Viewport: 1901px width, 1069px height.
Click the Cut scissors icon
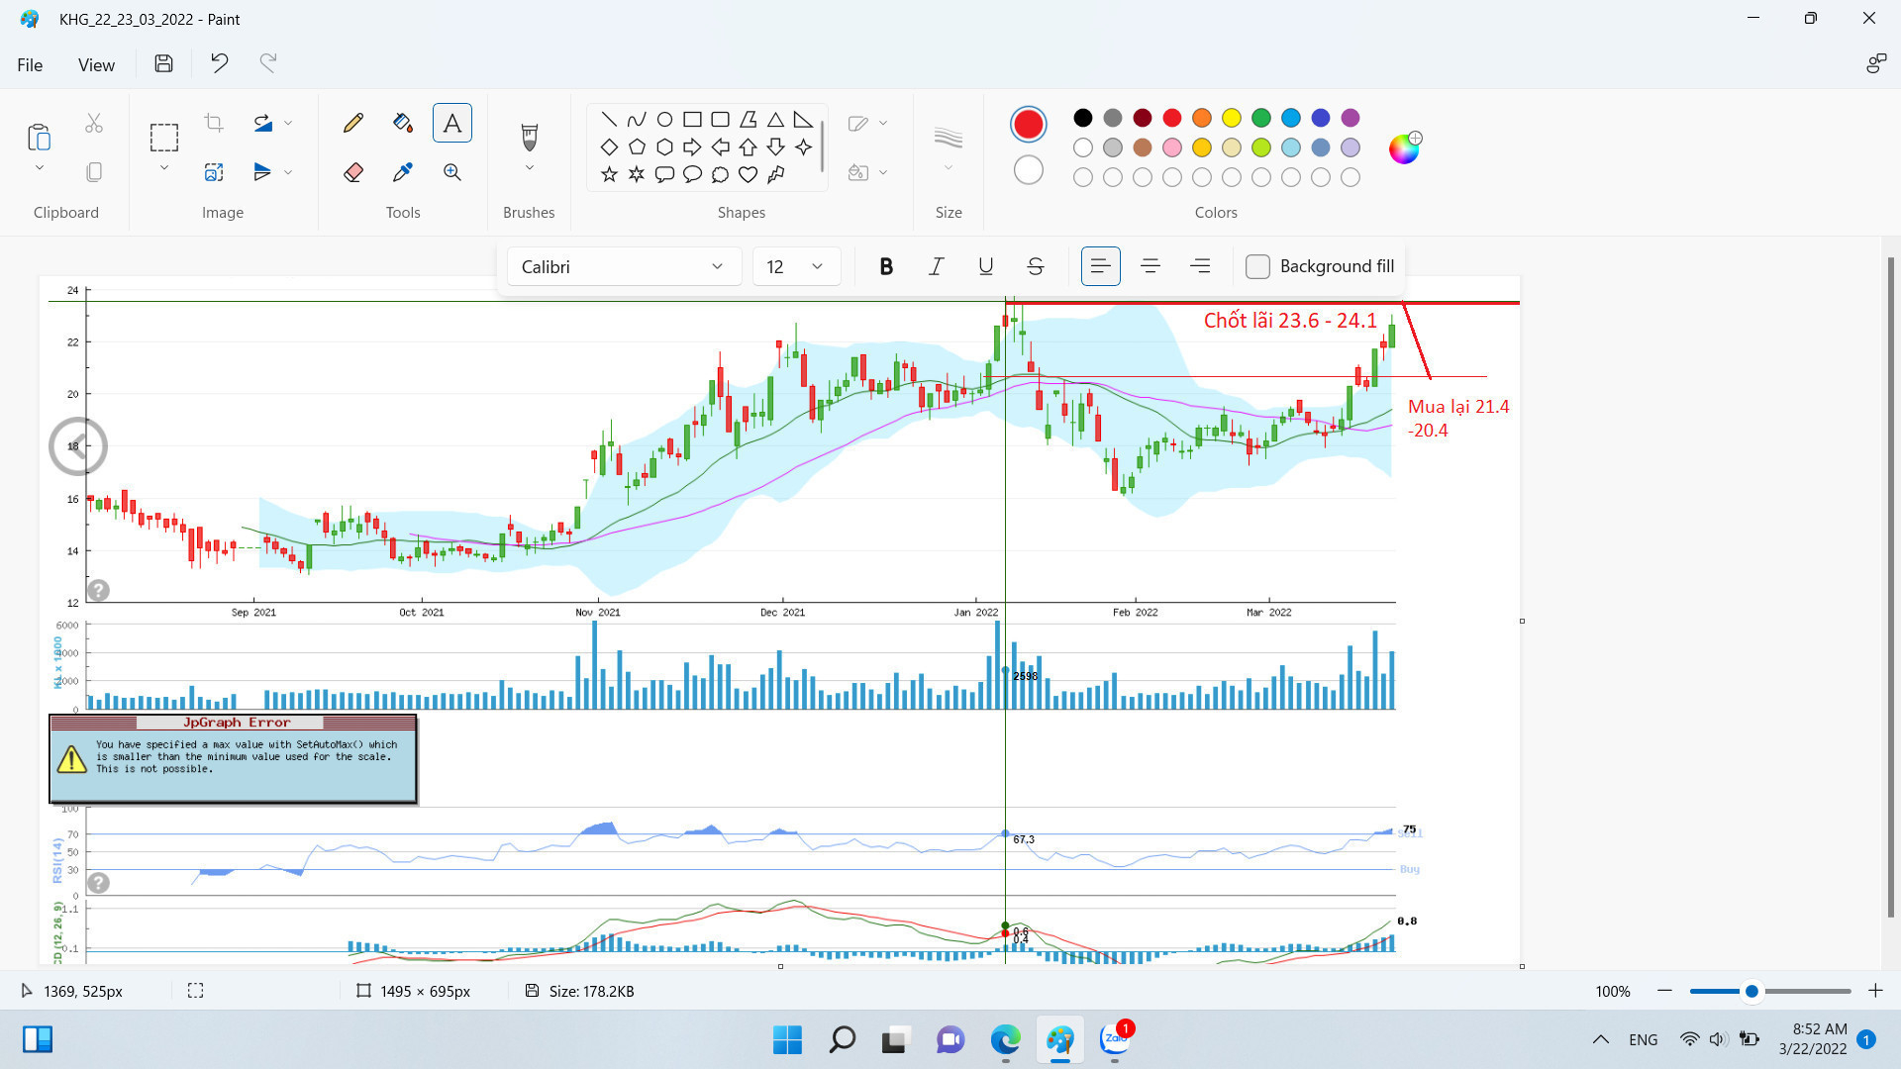94,123
